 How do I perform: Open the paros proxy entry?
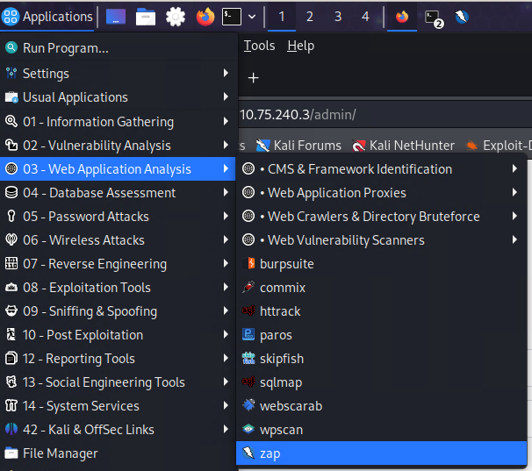(276, 335)
